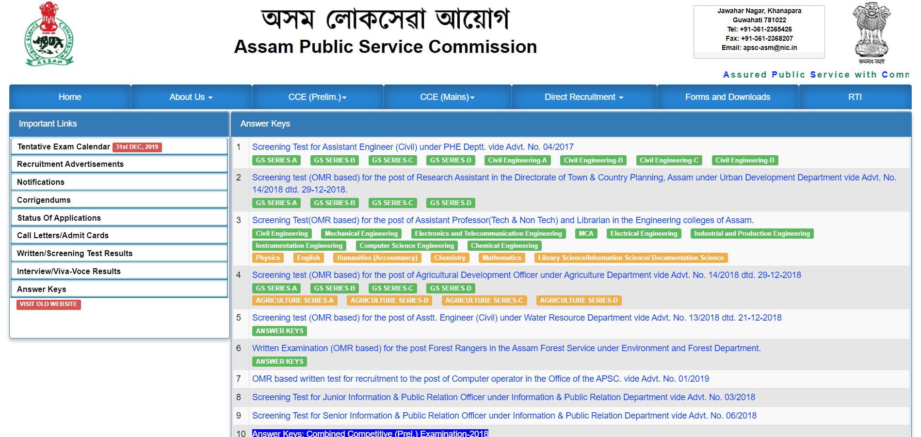Open Forest Rangers written examination link
The height and width of the screenshot is (437, 921).
click(506, 348)
